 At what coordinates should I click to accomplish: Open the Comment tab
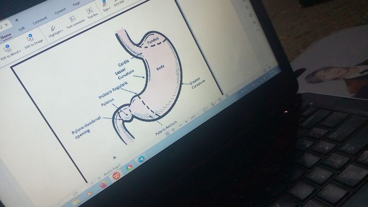pos(40,20)
